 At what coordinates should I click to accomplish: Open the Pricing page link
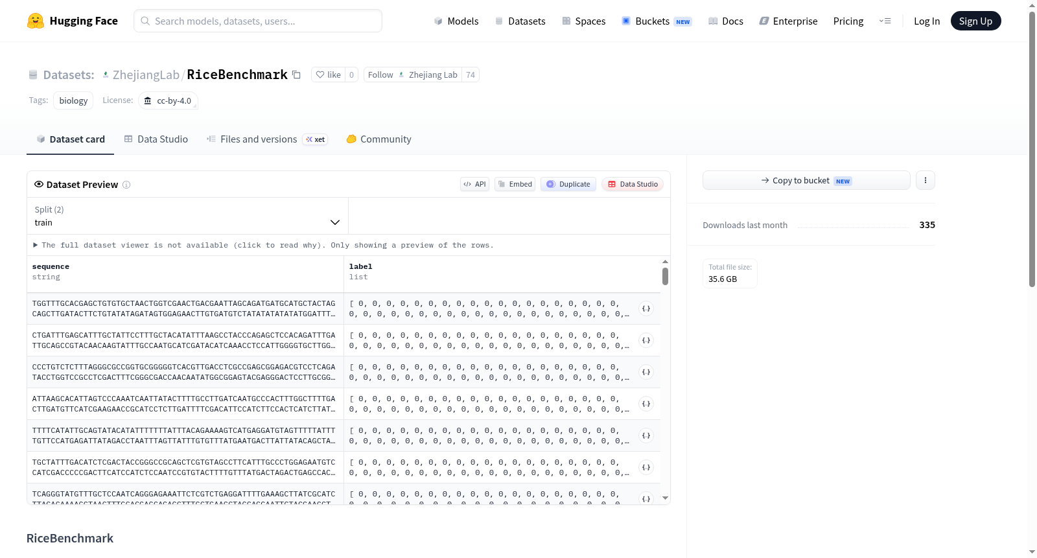(x=848, y=21)
